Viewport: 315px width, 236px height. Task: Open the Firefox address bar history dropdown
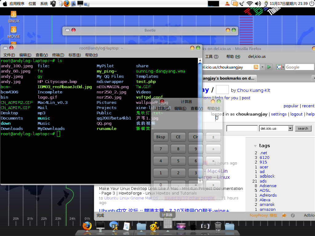(262, 67)
